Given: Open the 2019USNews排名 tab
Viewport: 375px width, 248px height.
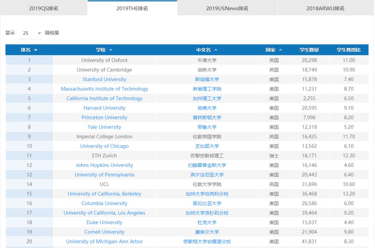Looking at the screenshot, I should tap(227, 8).
